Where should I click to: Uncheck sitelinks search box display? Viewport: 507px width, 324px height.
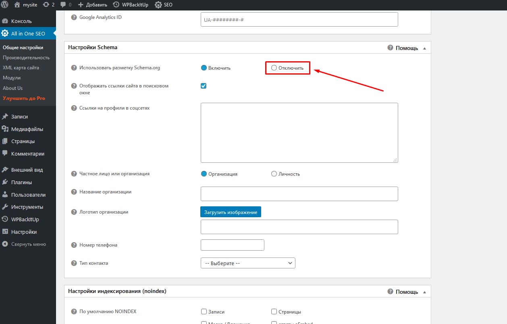point(204,85)
